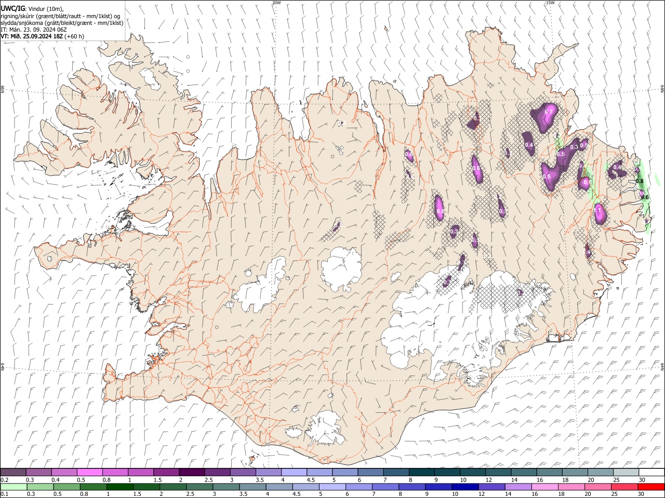This screenshot has width=665, height=498.
Task: Pick top-row grey swatch between 20 and 25
Action: 602,472
